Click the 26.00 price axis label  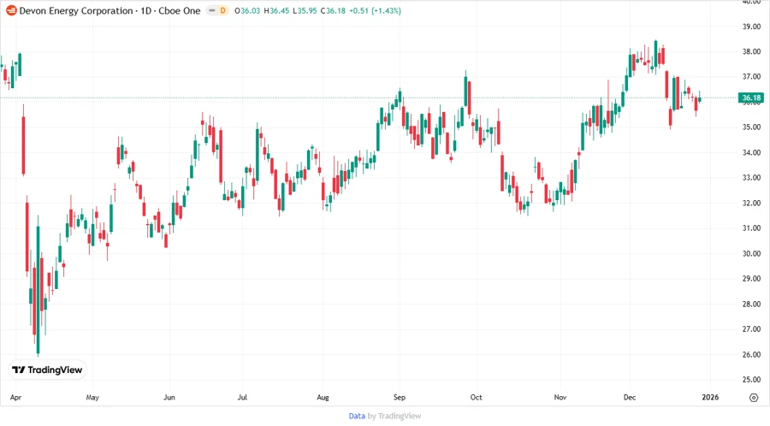[x=751, y=355]
